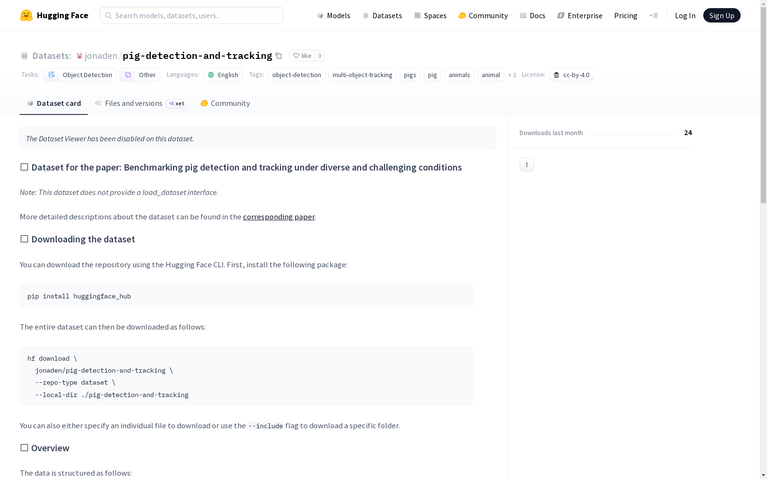Open the Enterprise navigation item

click(x=580, y=15)
